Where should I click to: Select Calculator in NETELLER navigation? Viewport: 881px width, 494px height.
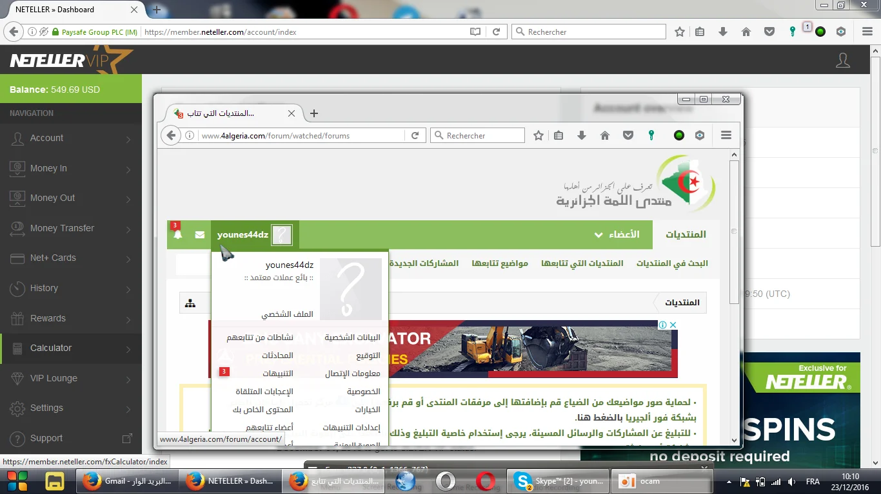coord(71,348)
